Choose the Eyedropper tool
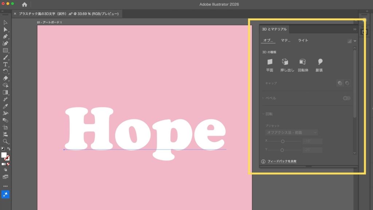This screenshot has width=373, height=210. click(5, 106)
